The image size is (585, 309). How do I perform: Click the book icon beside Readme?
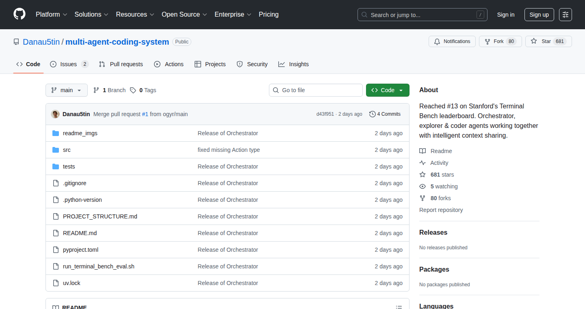pyautogui.click(x=422, y=151)
